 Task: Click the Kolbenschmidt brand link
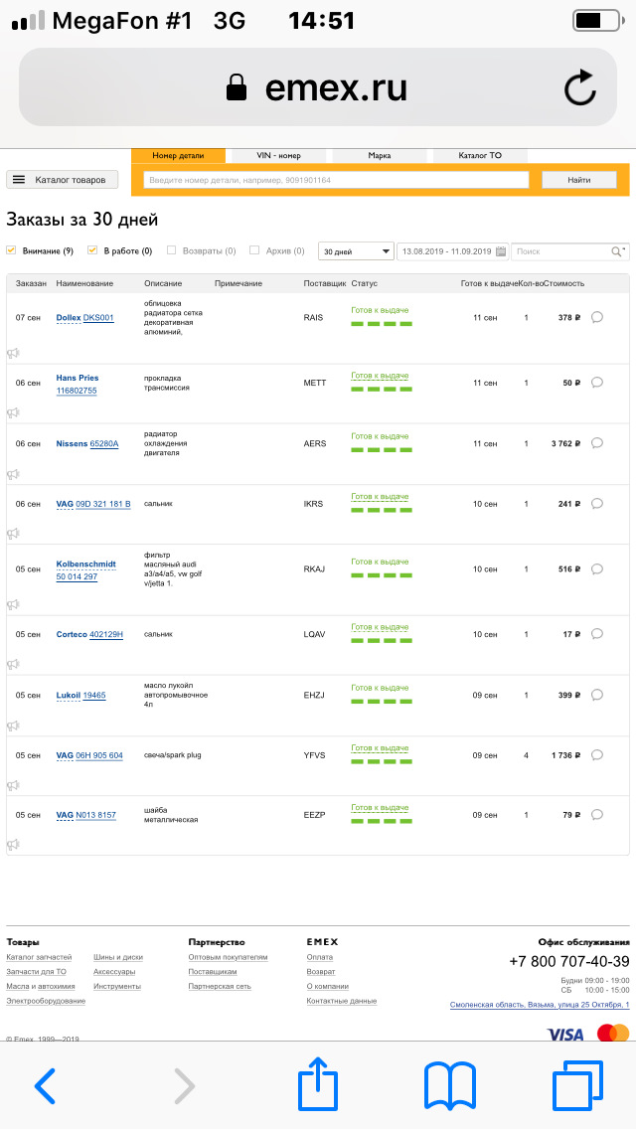[86, 564]
